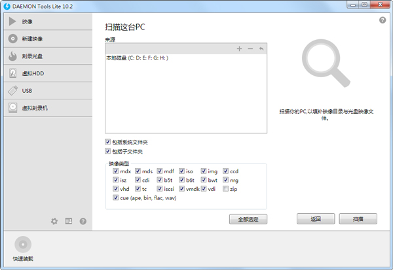Image resolution: width=393 pixels, height=270 pixels.
Task: Uncheck the iscsi image type
Action: pyautogui.click(x=160, y=189)
